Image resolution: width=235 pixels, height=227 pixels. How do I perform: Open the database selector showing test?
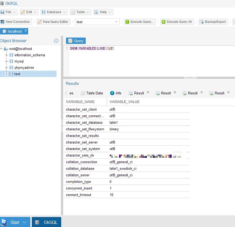[97, 22]
